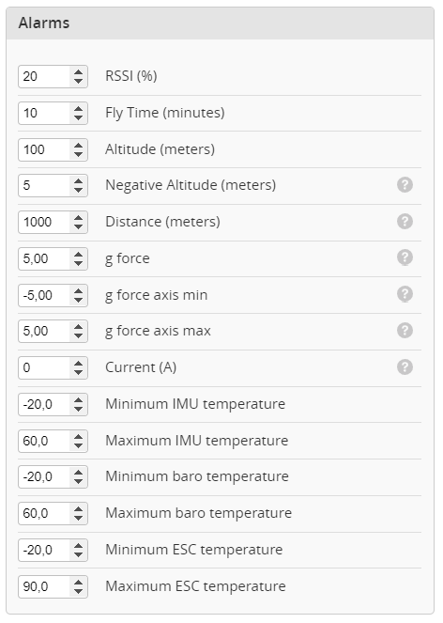Increase the Maximum baro temperature value
The height and width of the screenshot is (623, 443).
[78, 509]
